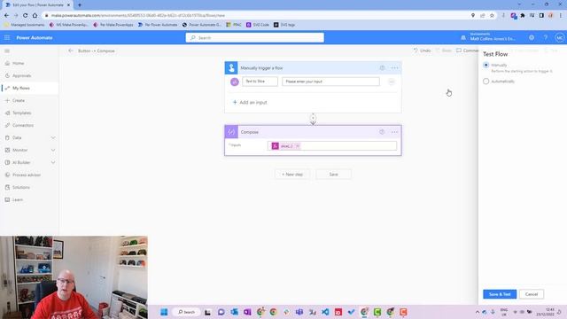Expand the Data section chevron
The image size is (567, 319).
[x=53, y=138]
